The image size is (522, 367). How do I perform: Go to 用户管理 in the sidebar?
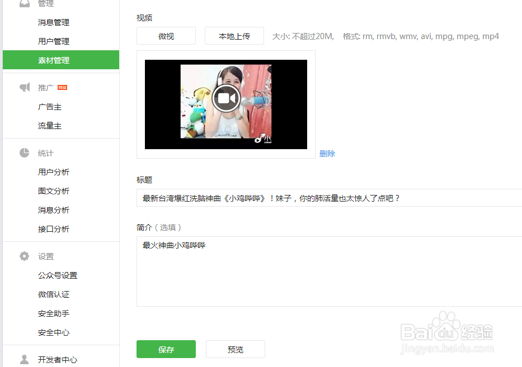pyautogui.click(x=54, y=41)
